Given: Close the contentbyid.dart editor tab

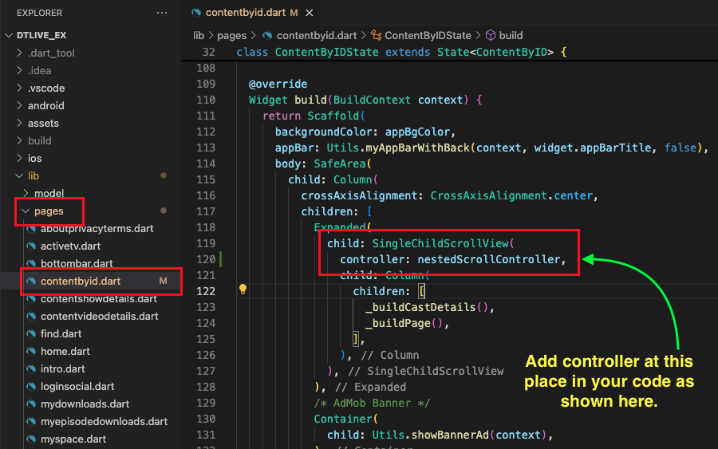Looking at the screenshot, I should [310, 13].
